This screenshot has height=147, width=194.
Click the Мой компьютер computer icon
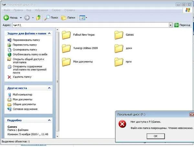9,95
